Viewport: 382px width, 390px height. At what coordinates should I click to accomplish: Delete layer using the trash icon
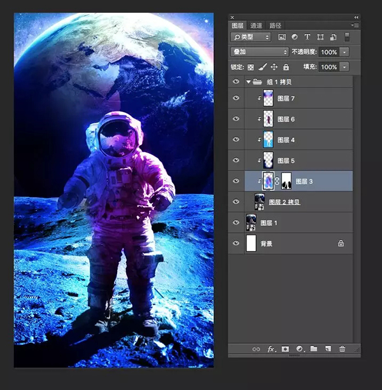coord(343,349)
